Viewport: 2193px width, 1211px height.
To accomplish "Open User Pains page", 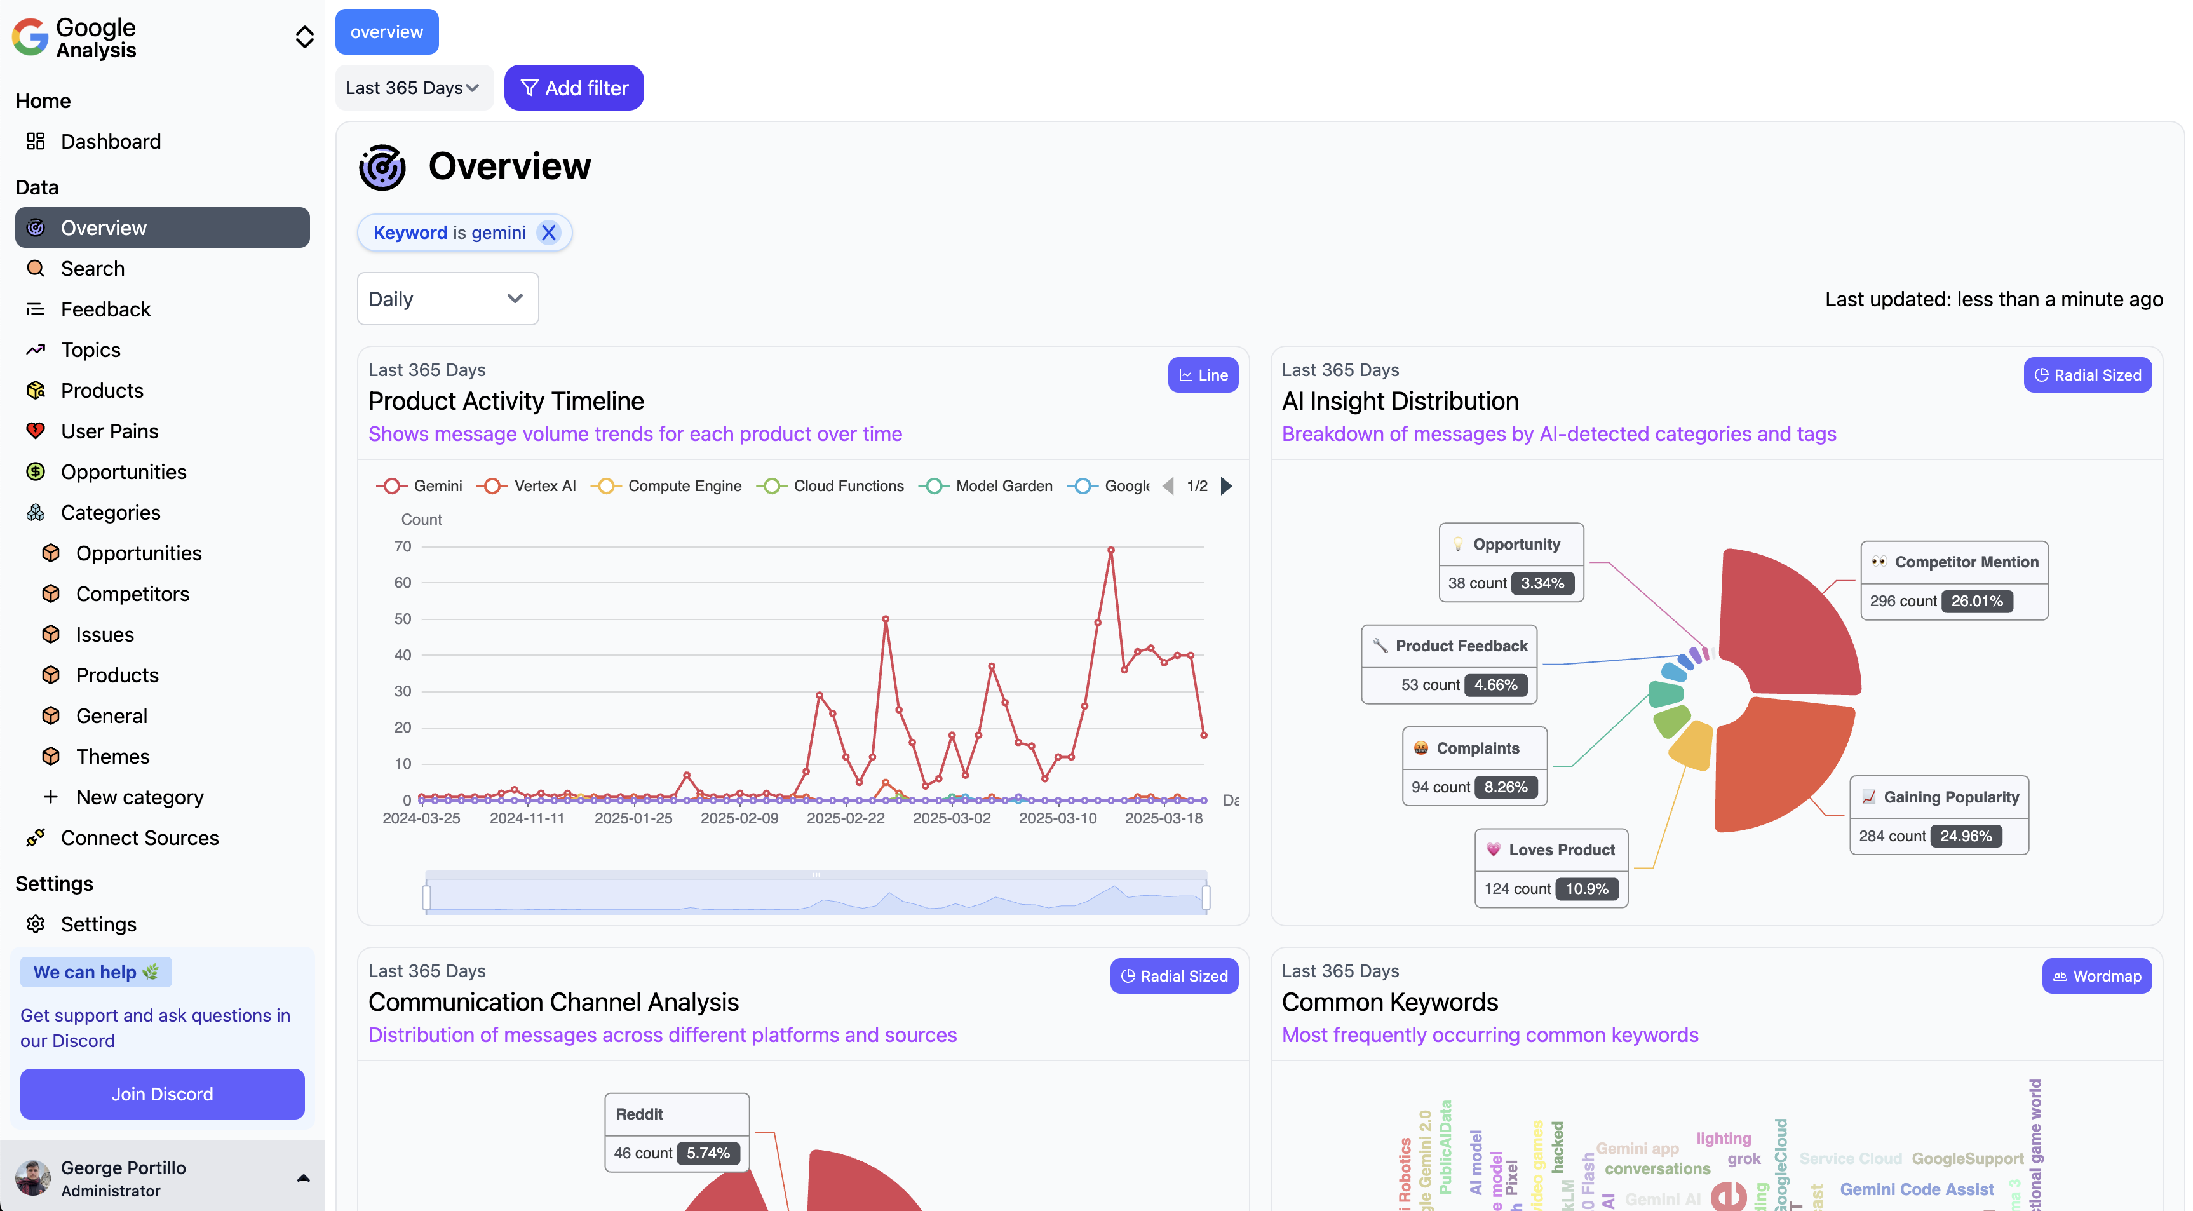I will click(109, 431).
